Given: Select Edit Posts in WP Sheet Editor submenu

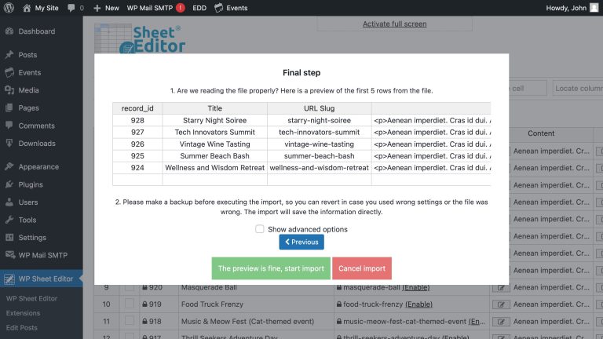Looking at the screenshot, I should (22, 328).
